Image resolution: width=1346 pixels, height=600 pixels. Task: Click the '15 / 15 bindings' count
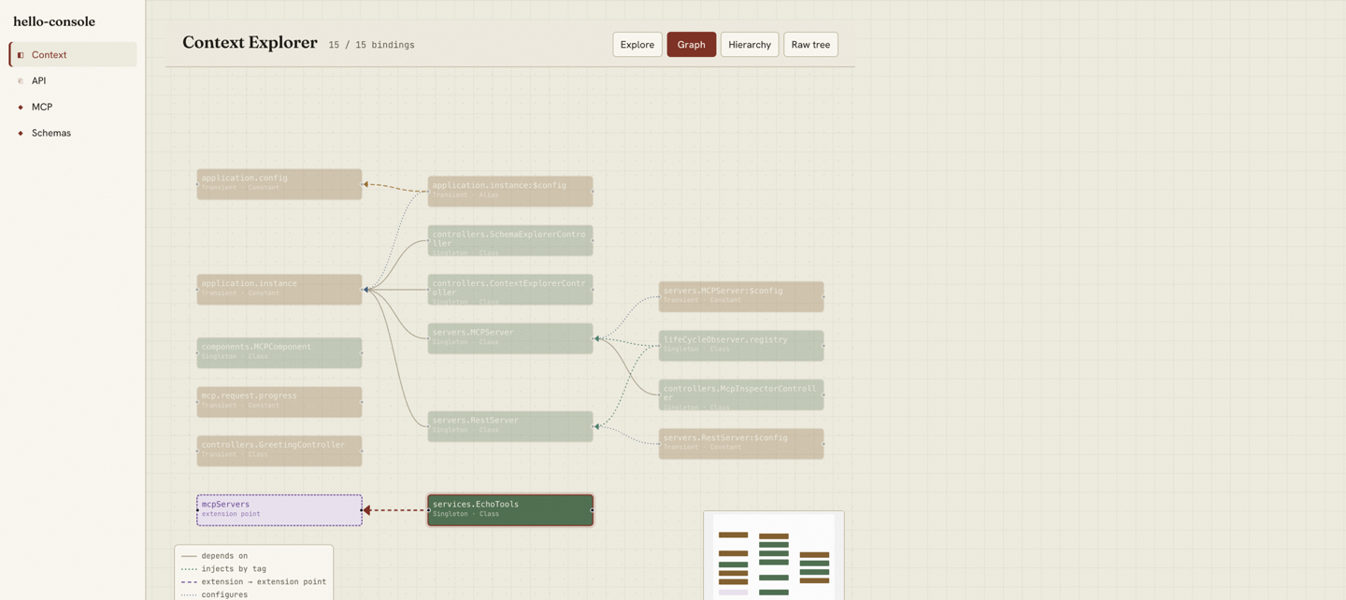371,45
